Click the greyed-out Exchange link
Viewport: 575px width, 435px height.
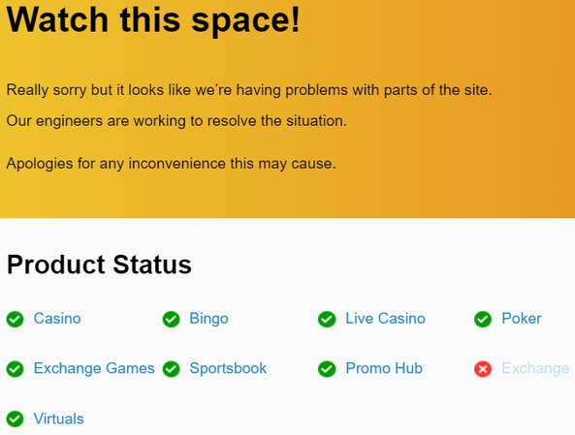click(x=535, y=368)
